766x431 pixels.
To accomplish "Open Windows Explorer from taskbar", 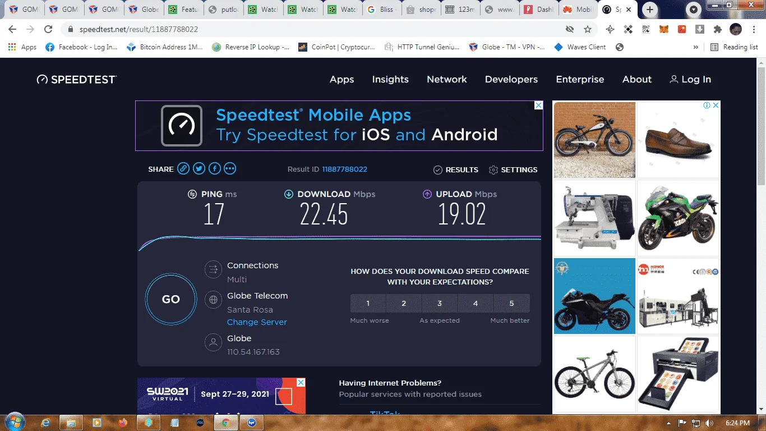I will tap(71, 423).
